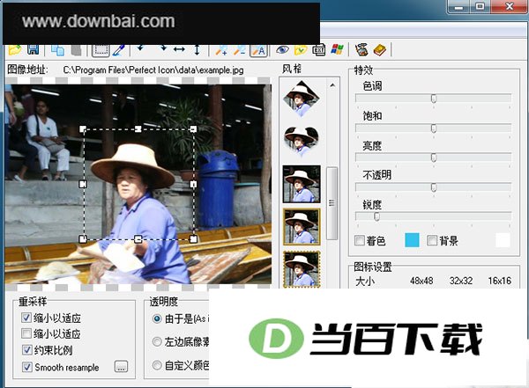Choose the plain square style thumbnail
The image size is (529, 388).
coord(302,184)
